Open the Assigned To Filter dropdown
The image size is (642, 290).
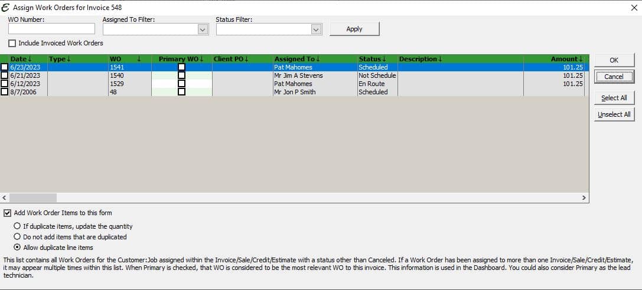pos(203,29)
